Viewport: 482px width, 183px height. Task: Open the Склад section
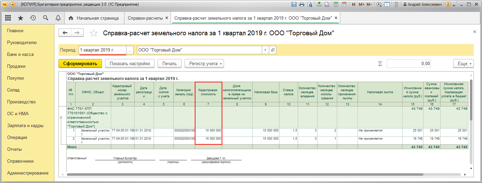click(x=13, y=90)
